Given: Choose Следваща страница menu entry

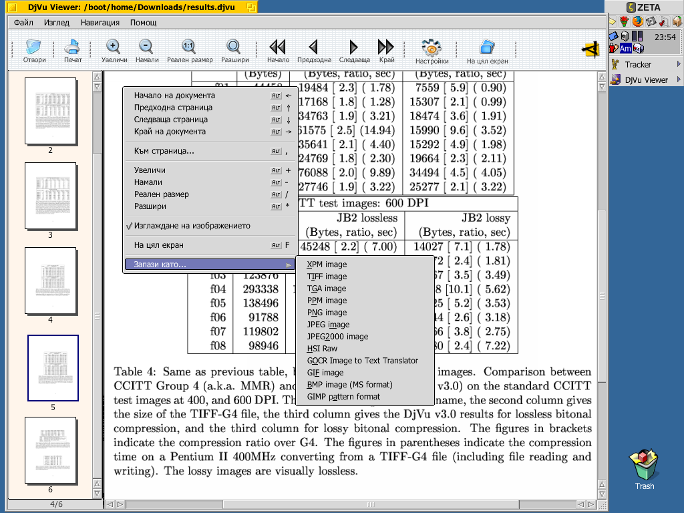Looking at the screenshot, I should (210, 120).
